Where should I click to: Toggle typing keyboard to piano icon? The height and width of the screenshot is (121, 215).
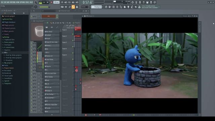[x=62, y=7]
